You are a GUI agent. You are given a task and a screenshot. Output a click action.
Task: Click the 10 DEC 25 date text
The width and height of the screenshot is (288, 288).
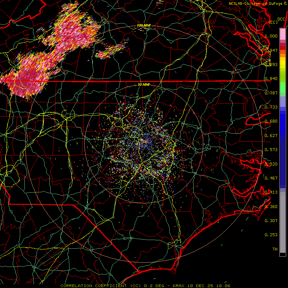pyautogui.click(x=200, y=286)
